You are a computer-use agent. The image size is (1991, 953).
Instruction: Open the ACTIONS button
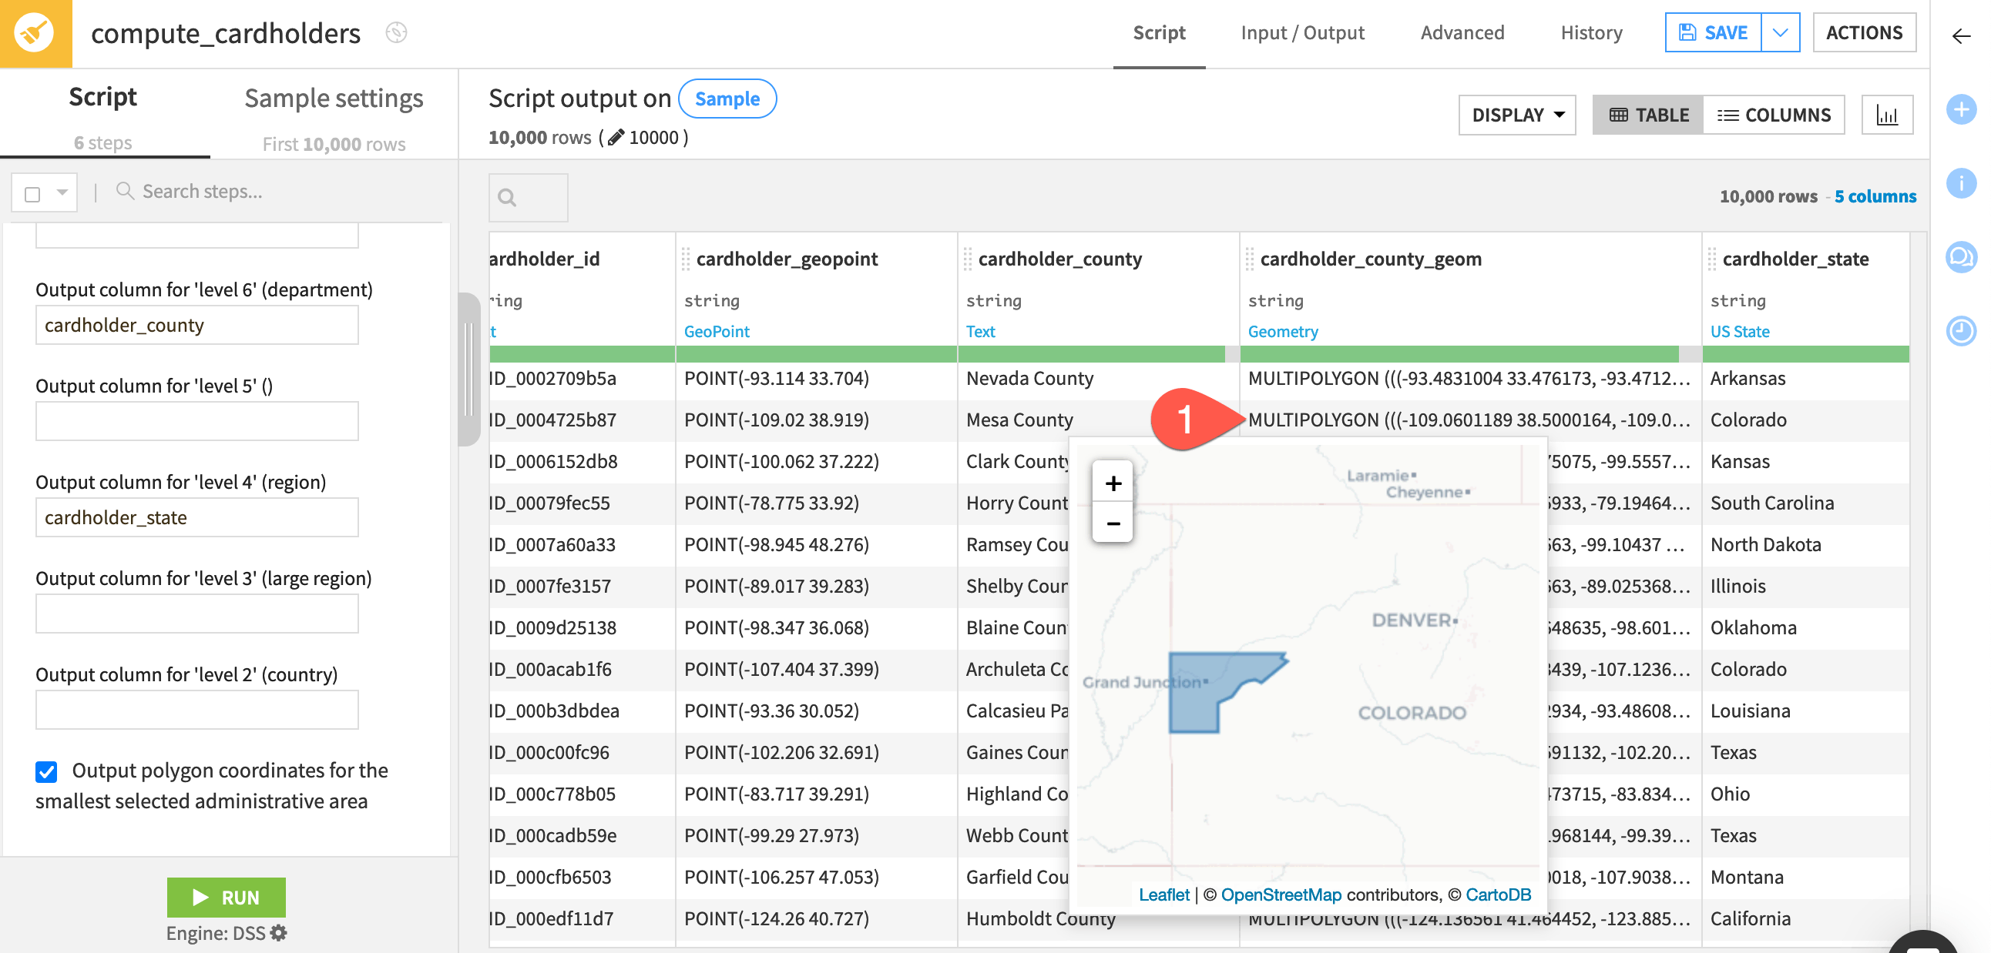[1863, 32]
